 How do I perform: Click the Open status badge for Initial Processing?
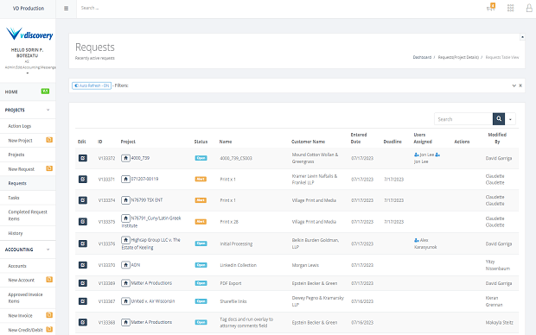tap(201, 243)
